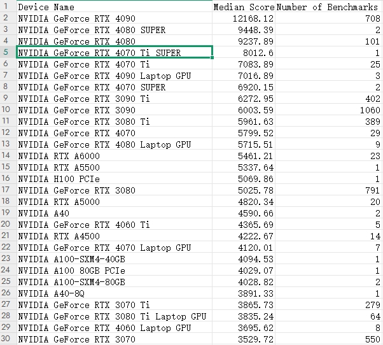Select cell NVIDIA GeForce RTX 4060 Laptop GPU
The height and width of the screenshot is (345, 383).
(x=115, y=327)
